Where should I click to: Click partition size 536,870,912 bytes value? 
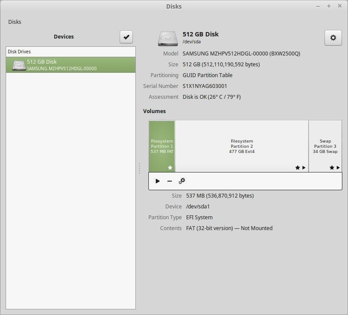tap(220, 196)
